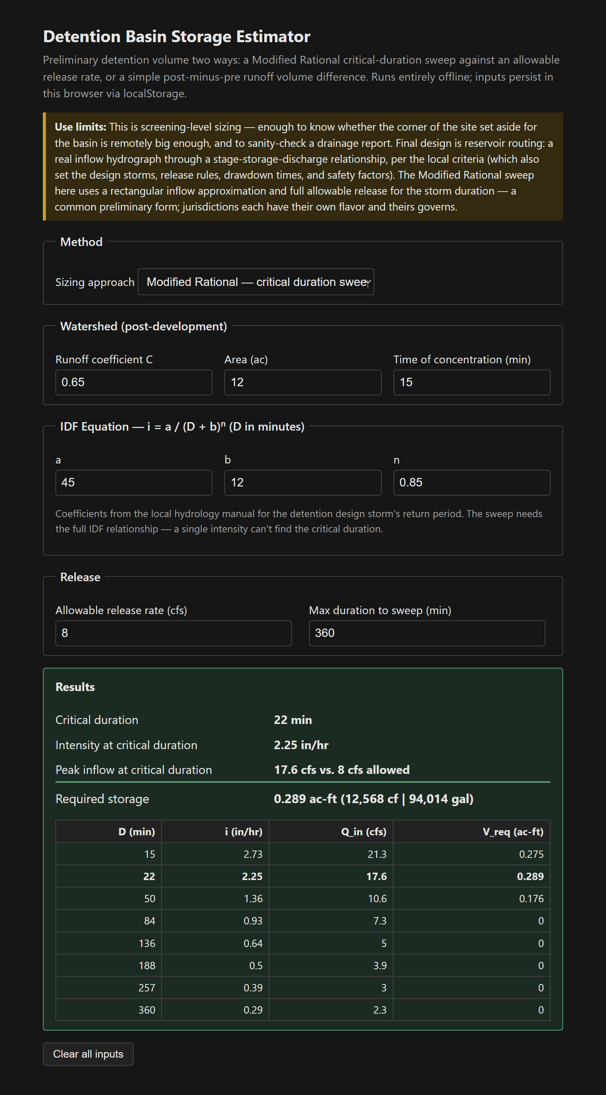Select the 0.275 cell in the D 15 row
606x1095 pixels.
pyautogui.click(x=471, y=854)
